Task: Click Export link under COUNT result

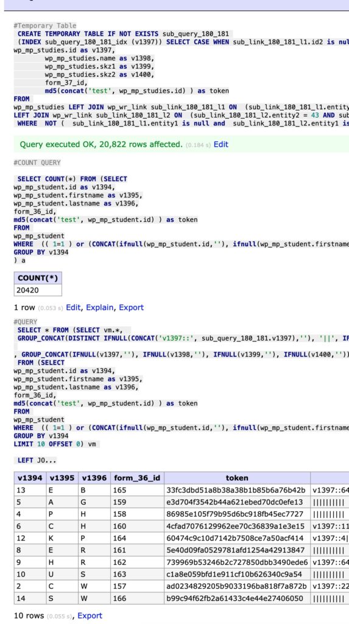Action: [x=132, y=307]
